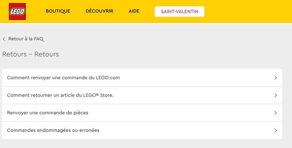Screen dimensions: 292x148
Task: Click 'Store.' text in the second question
Action: (x=107, y=95)
